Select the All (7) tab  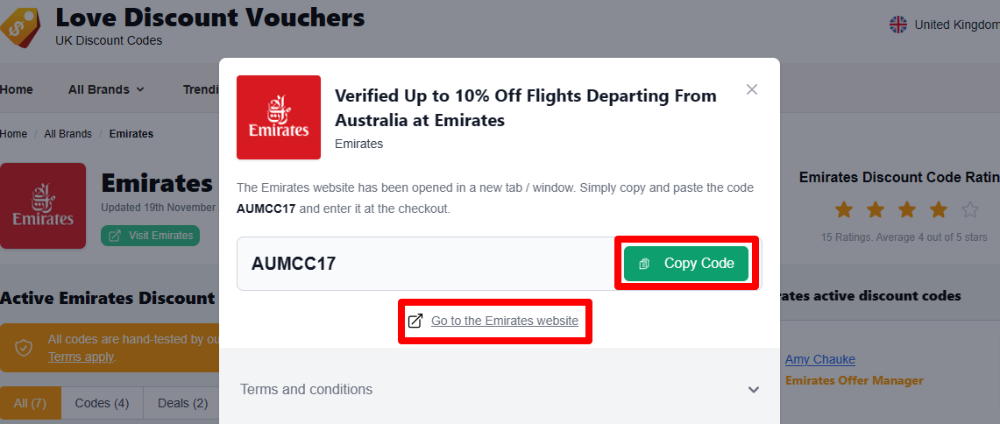click(30, 403)
